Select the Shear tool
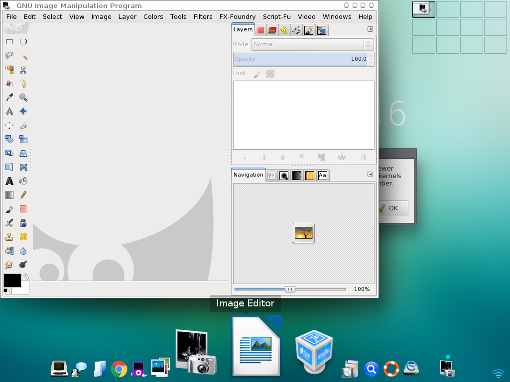Image resolution: width=510 pixels, height=382 pixels. click(x=9, y=153)
